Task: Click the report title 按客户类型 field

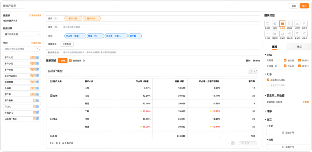Action: point(14,6)
